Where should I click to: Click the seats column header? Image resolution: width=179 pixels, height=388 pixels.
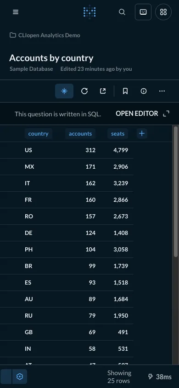pyautogui.click(x=118, y=134)
